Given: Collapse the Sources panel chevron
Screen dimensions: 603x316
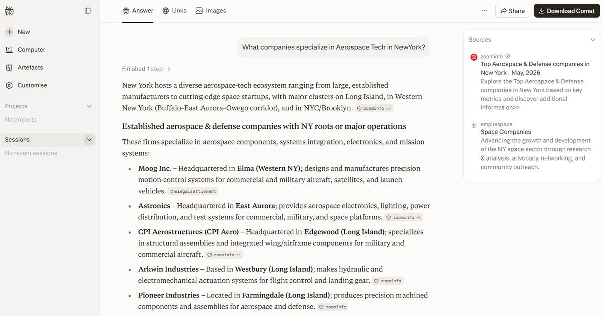Looking at the screenshot, I should pyautogui.click(x=593, y=40).
